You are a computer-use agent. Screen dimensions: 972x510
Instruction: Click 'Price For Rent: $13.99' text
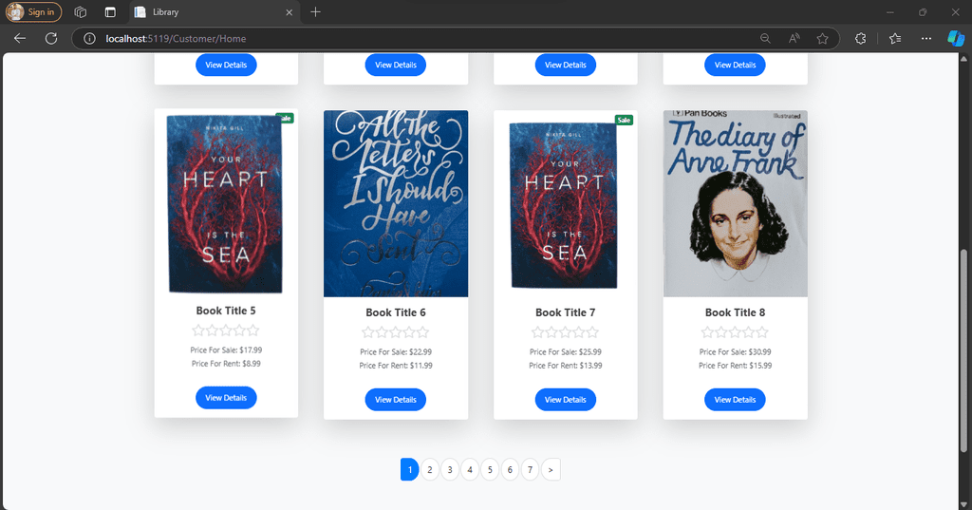(x=566, y=366)
